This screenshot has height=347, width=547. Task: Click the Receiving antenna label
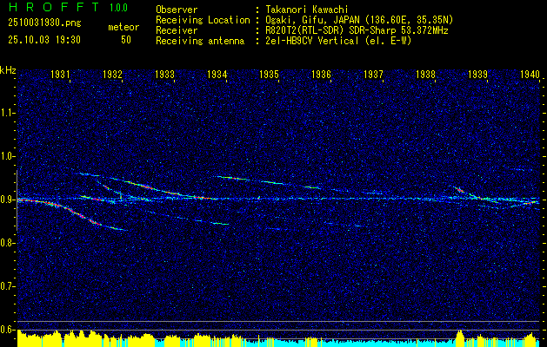coord(200,41)
